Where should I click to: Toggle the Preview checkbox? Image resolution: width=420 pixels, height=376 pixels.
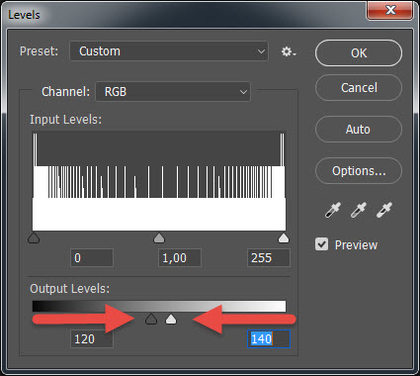pyautogui.click(x=321, y=244)
